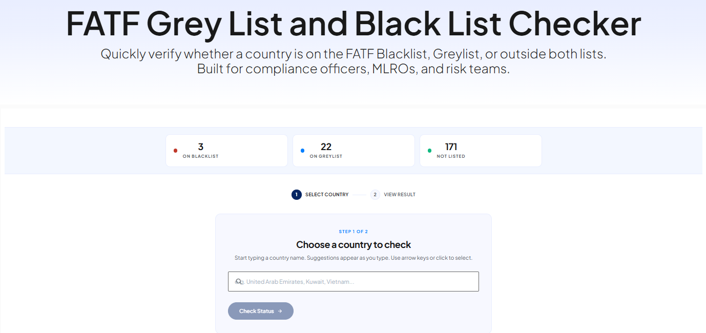This screenshot has height=333, width=706.
Task: Click the red dot on Blacklist card
Action: point(175,151)
